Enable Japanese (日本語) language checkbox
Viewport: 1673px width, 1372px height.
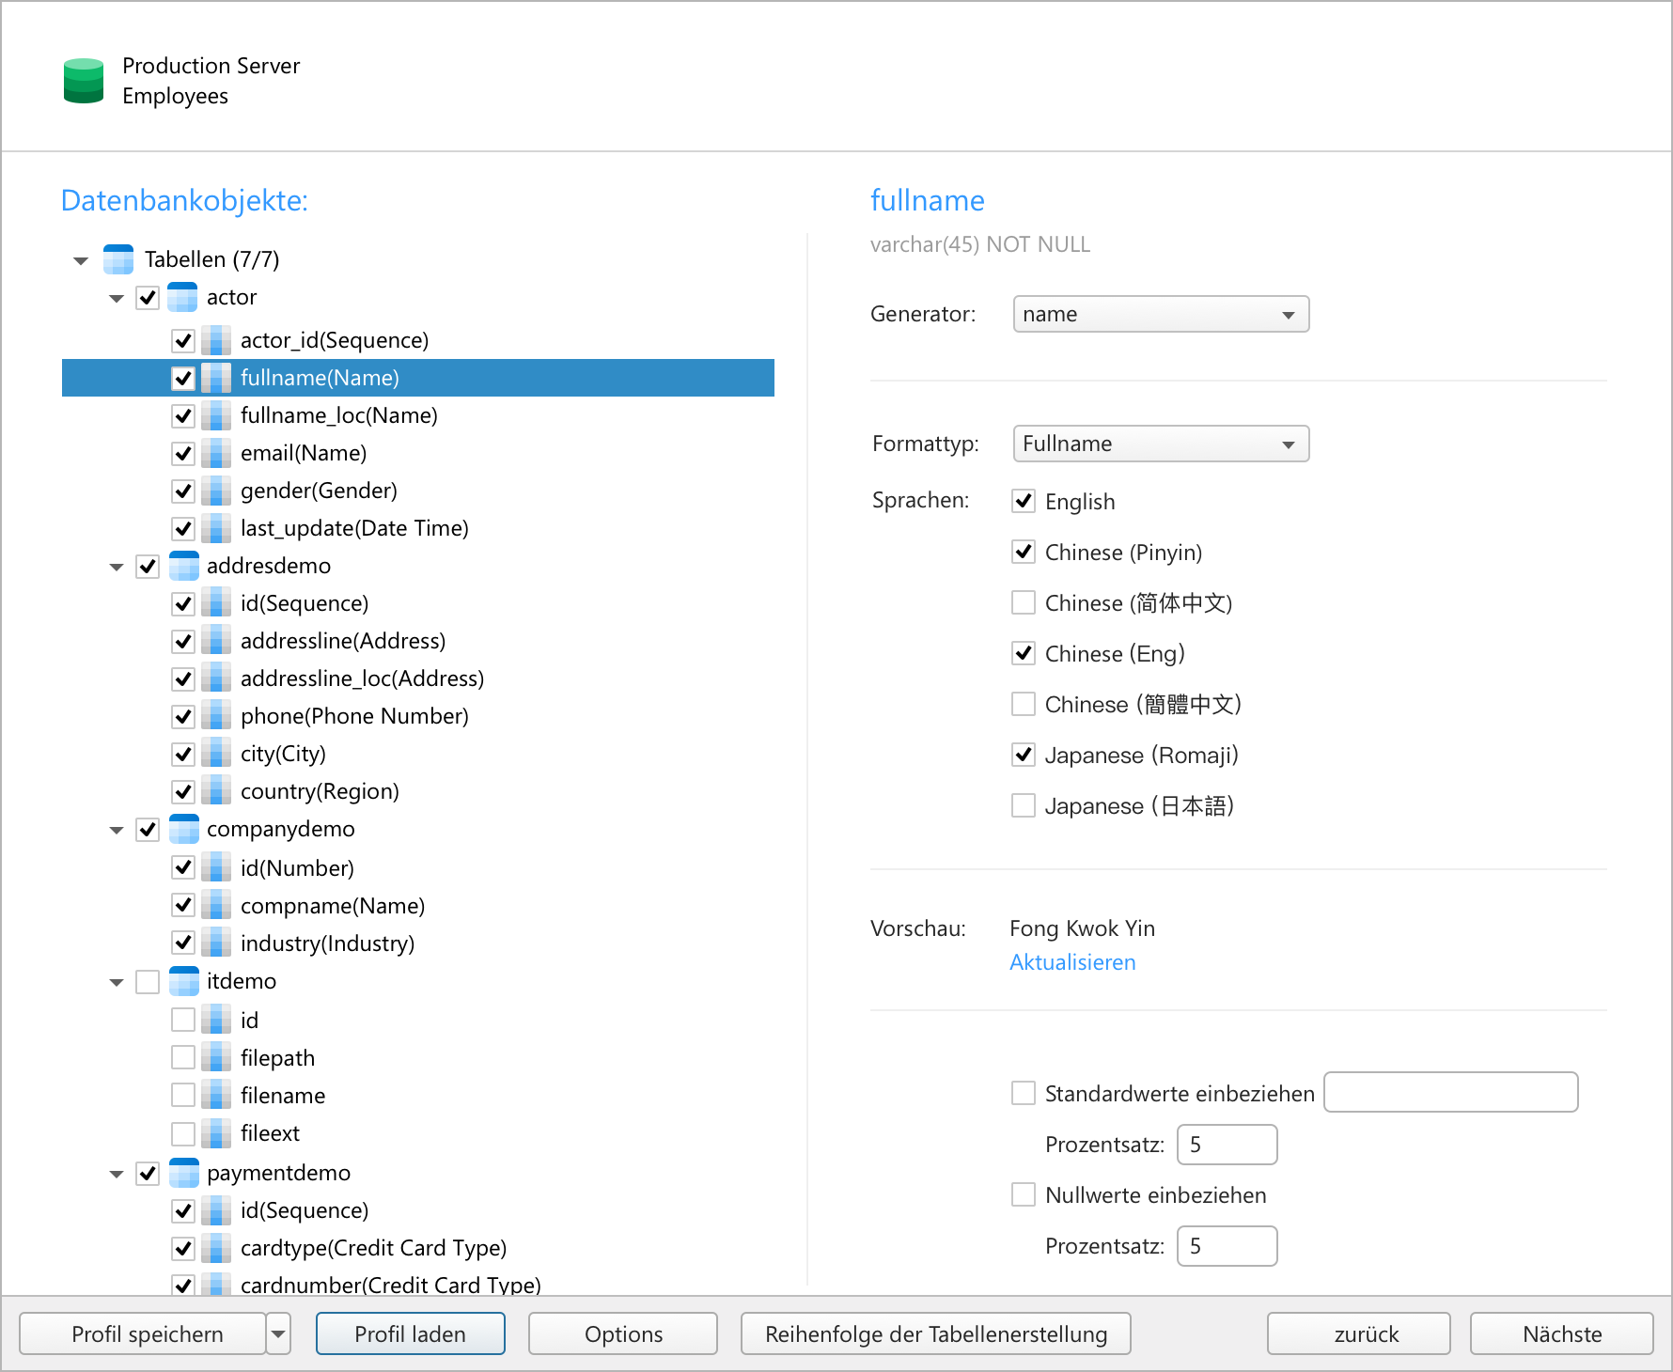pos(1024,805)
